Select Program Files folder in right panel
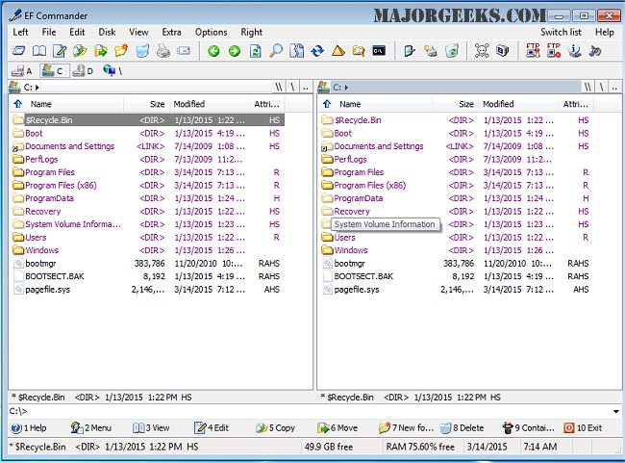Viewport: 625px width, 463px height. [359, 172]
